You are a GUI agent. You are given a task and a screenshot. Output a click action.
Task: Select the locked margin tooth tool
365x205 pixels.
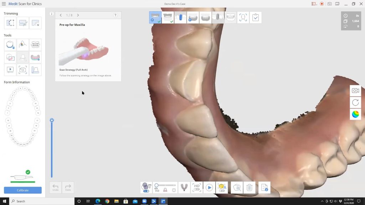click(10, 44)
